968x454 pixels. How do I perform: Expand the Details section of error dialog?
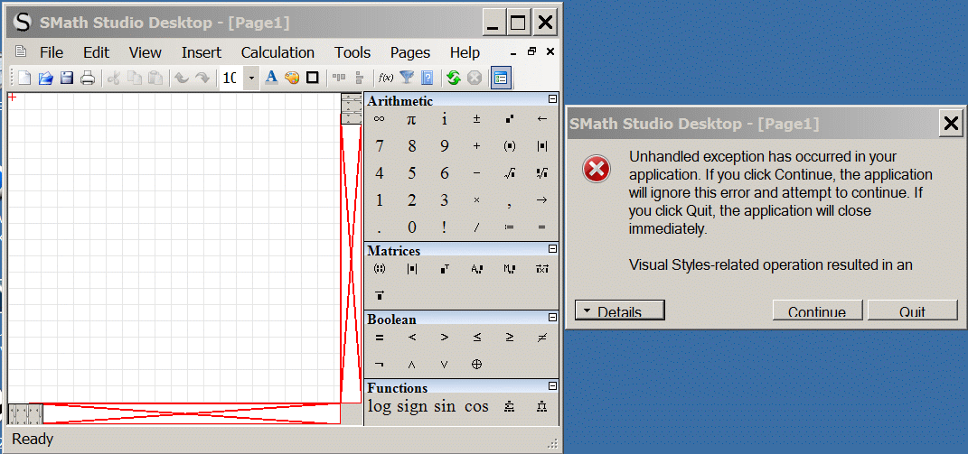coord(620,311)
